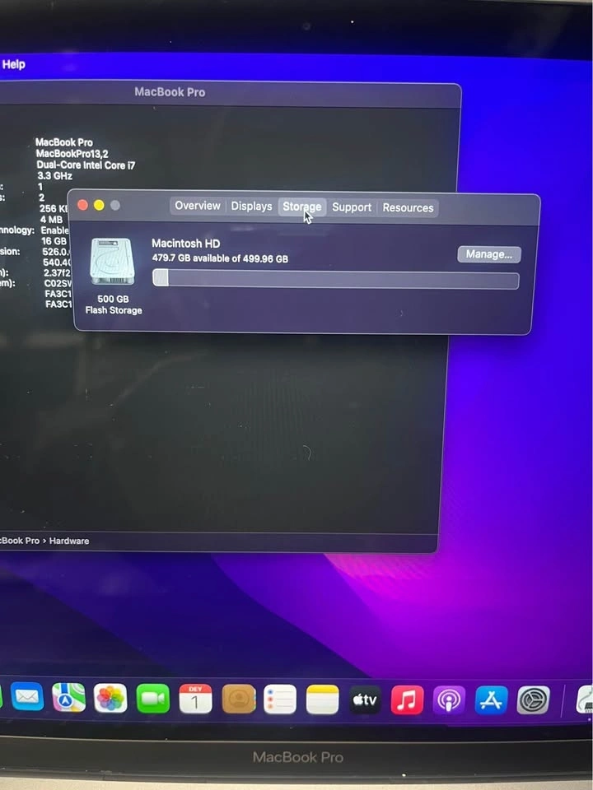
Task: Launch Maps from the dock
Action: [68, 698]
